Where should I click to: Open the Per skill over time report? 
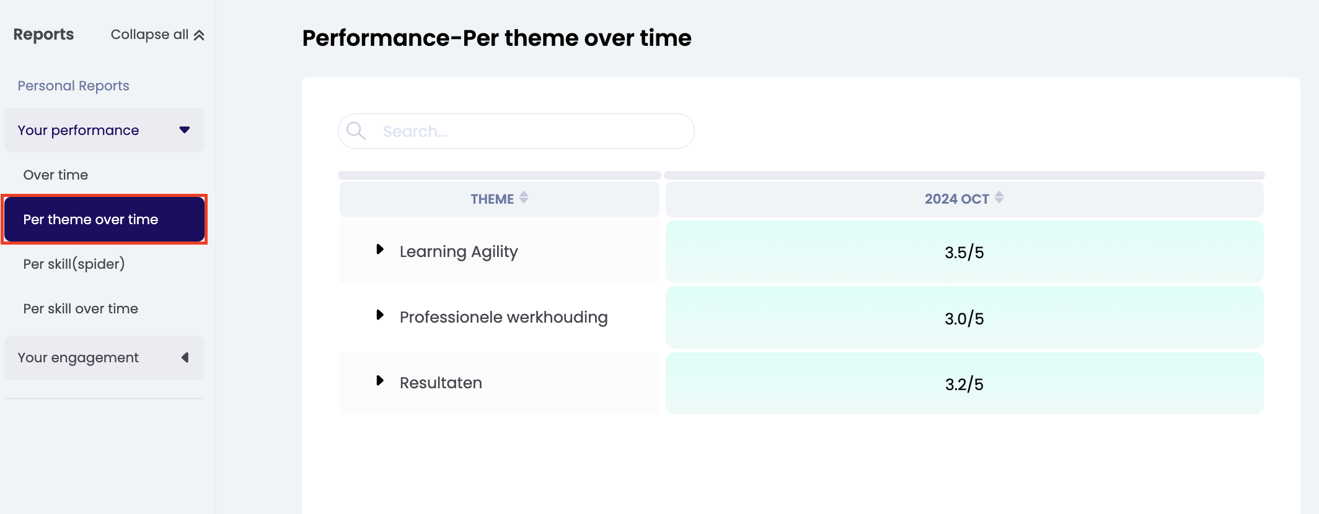[x=81, y=309]
